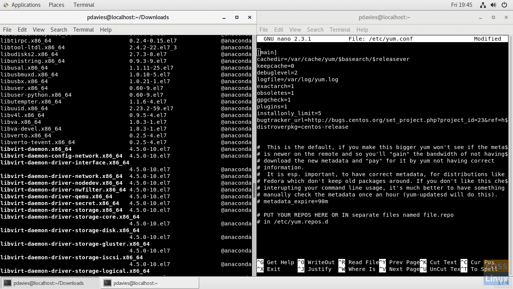Image resolution: width=513 pixels, height=289 pixels.
Task: Click the libtirpc.x86_64 package name
Action: point(26,41)
